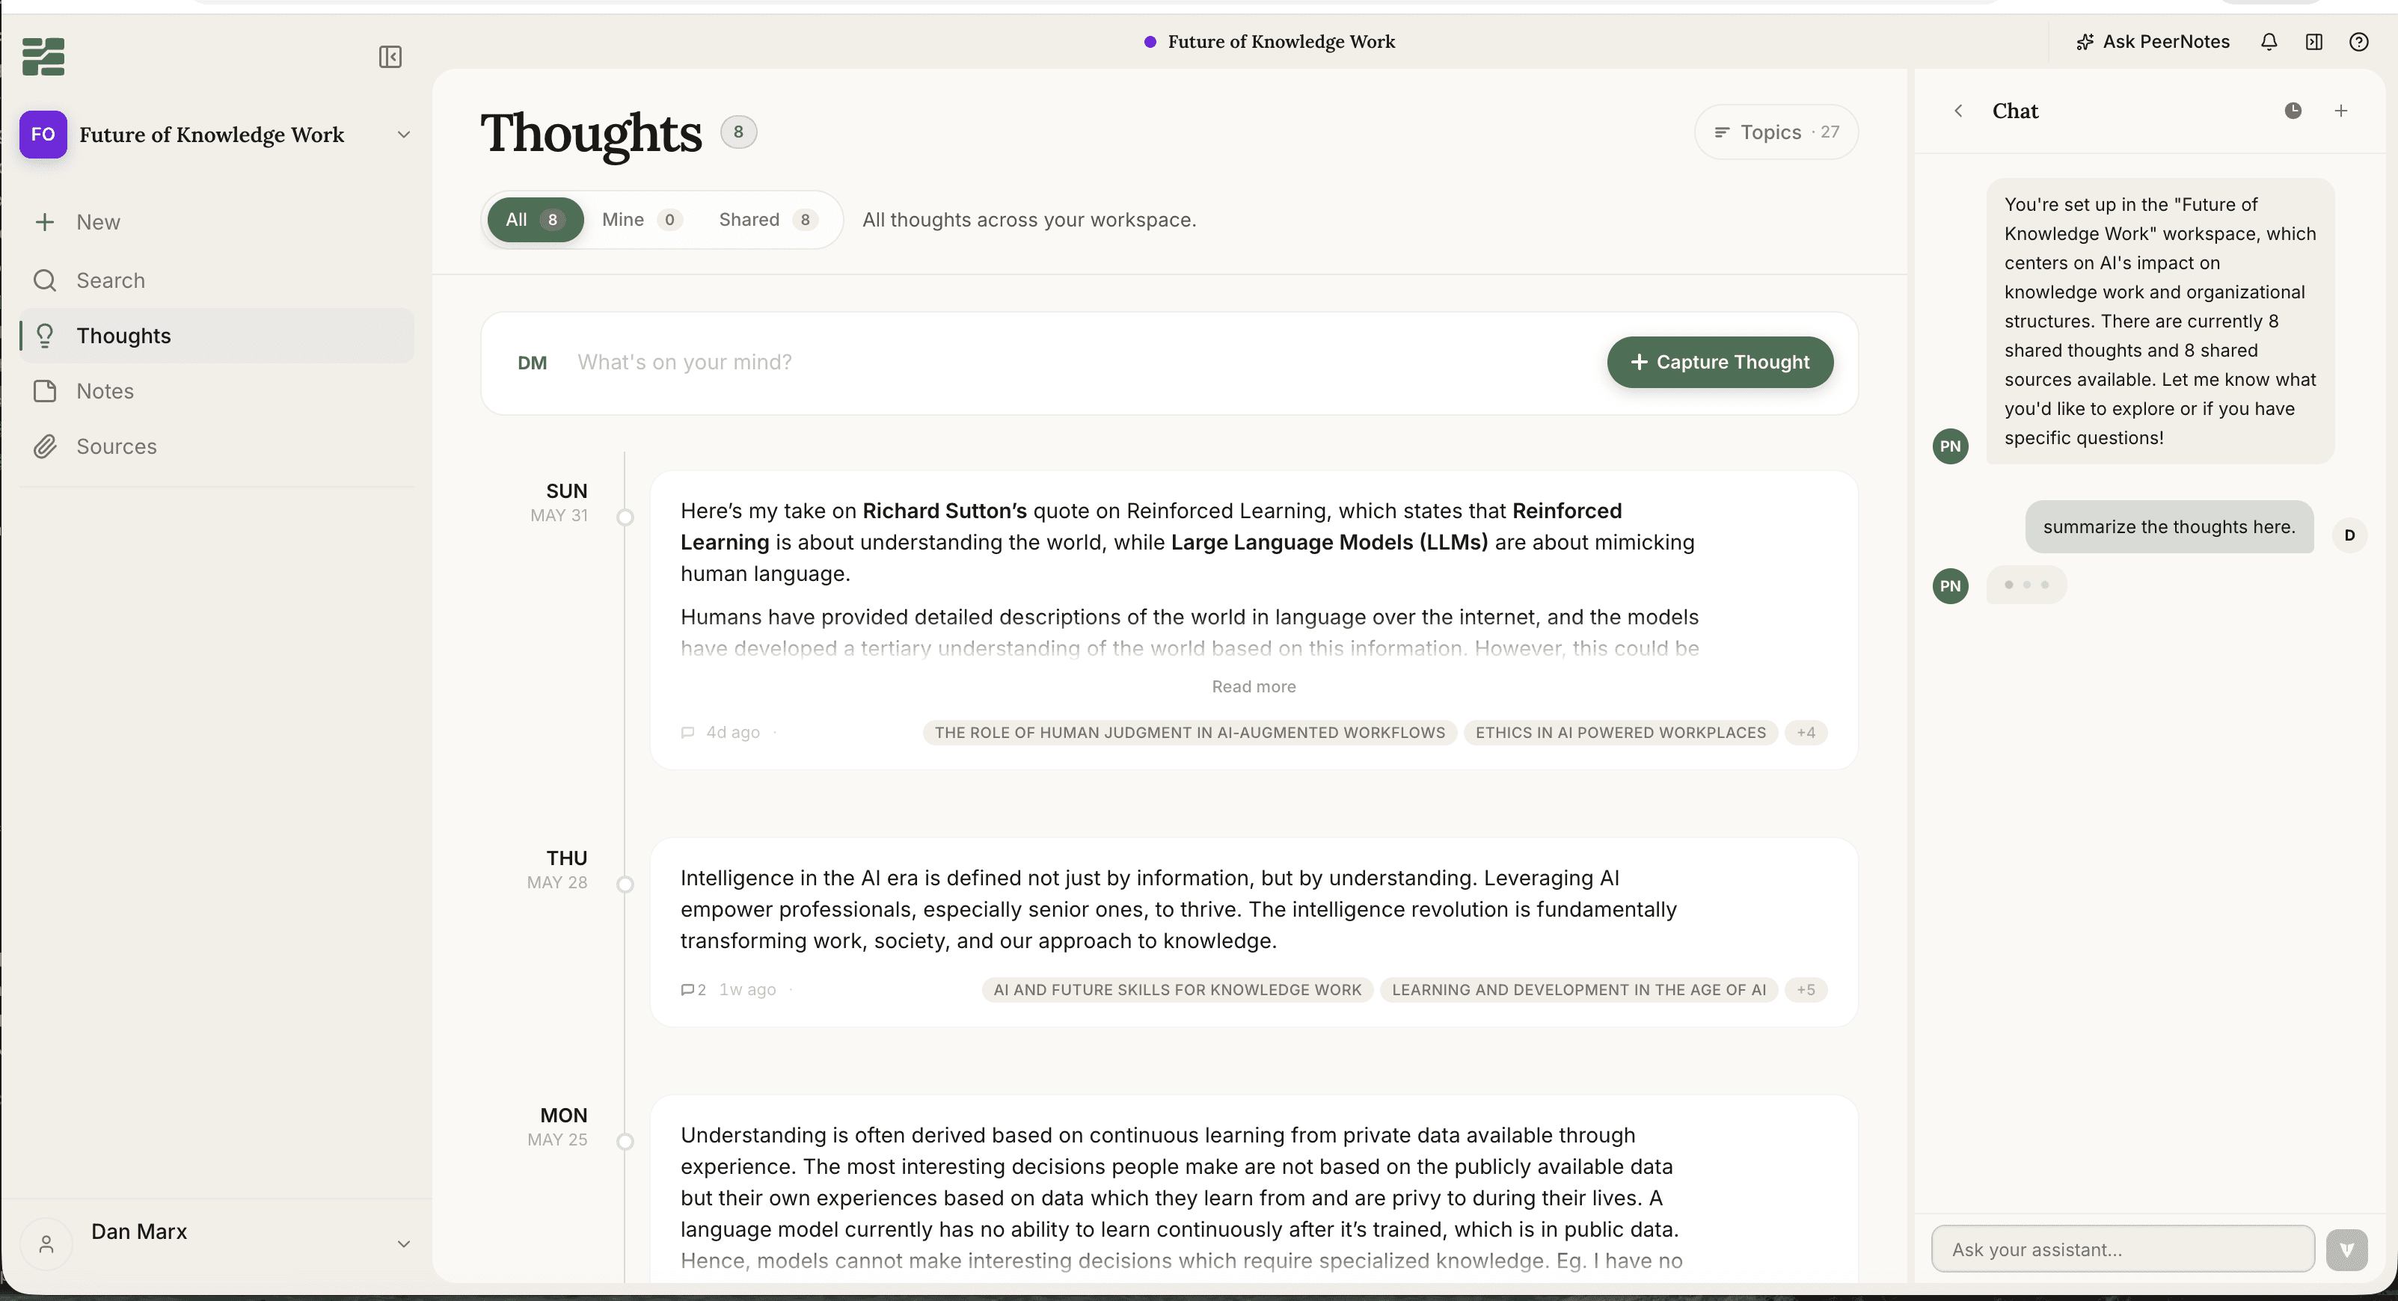Screen dimensions: 2398x1301
Task: Select Thoughts in the sidebar
Action: [x=216, y=335]
